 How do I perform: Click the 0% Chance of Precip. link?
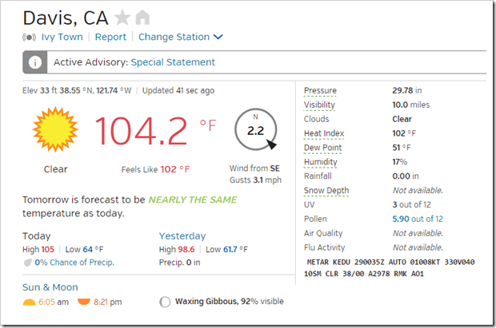tap(74, 263)
